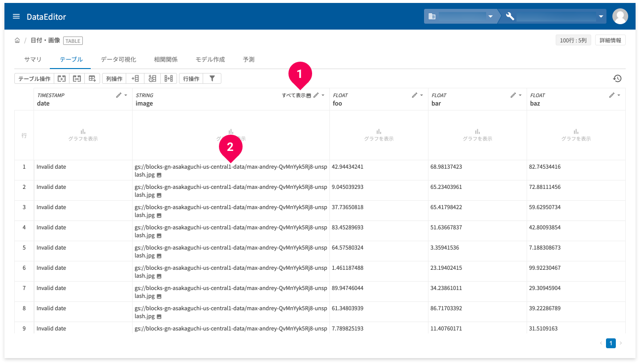Show image preview icon in row 7
This screenshot has width=640, height=364.
pos(159,296)
